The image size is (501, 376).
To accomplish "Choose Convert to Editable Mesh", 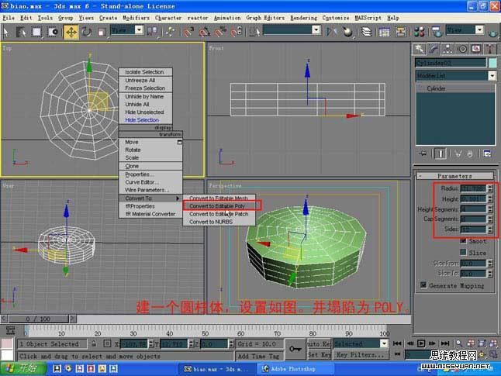I will click(219, 198).
